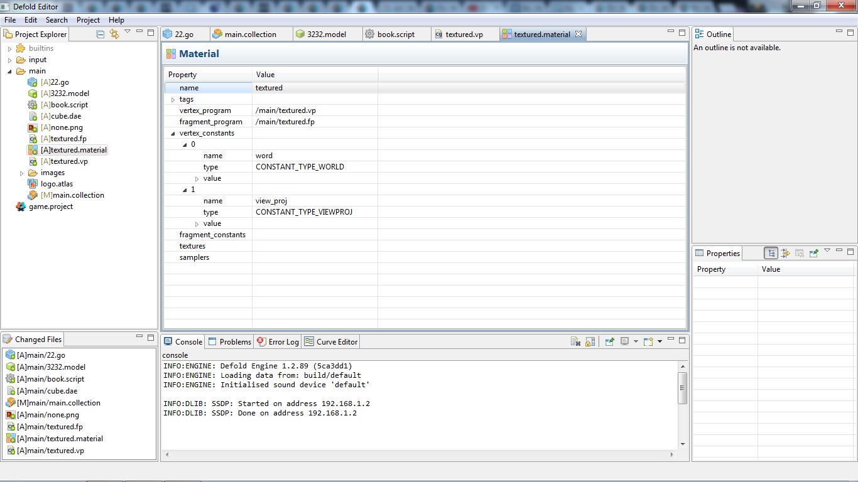
Task: Clear the console output
Action: click(x=575, y=341)
